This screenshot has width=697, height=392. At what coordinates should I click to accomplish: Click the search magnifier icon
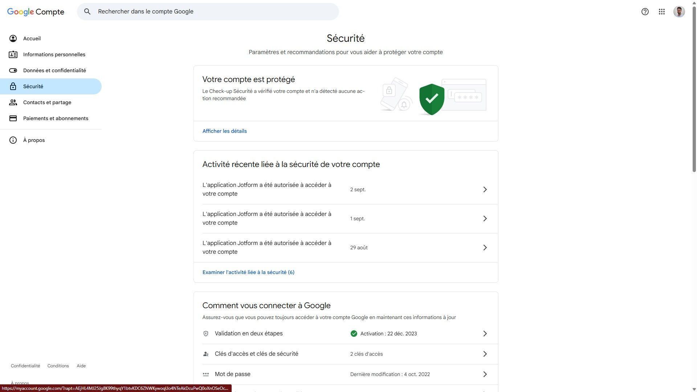87,12
